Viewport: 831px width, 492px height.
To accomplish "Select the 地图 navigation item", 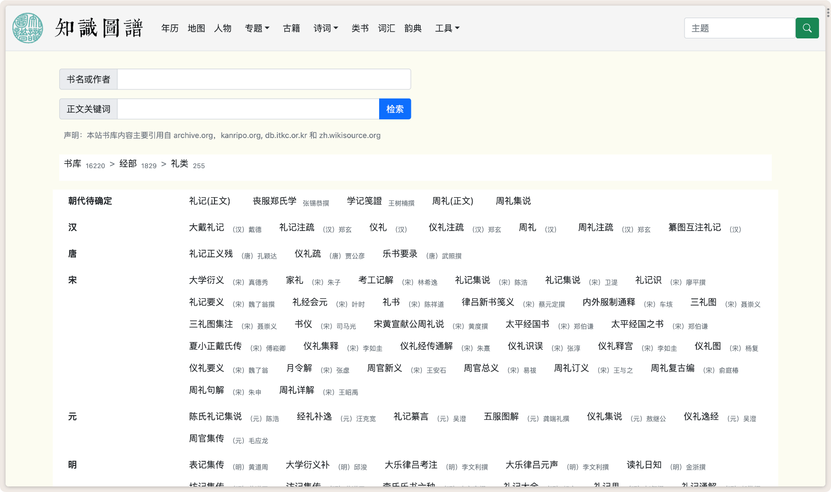I will (x=196, y=29).
